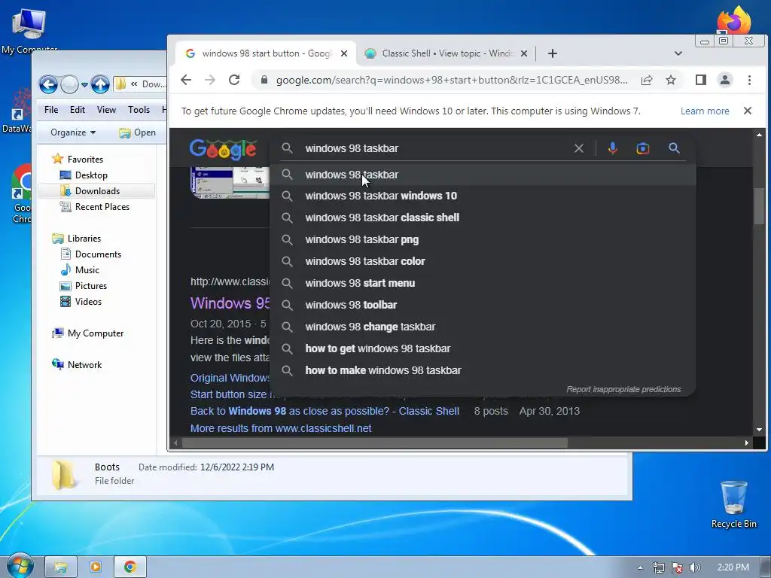Choose suggestion windows 98 start menu
Viewport: 771px width, 578px height.
(x=483, y=283)
